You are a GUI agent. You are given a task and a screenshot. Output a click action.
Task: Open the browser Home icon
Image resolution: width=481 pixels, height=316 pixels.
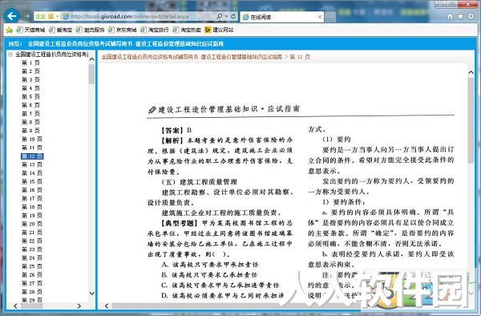coord(450,17)
